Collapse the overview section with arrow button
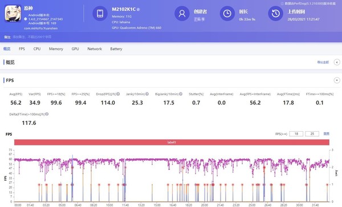Screen dimensions: 342x207 [x=337, y=62]
